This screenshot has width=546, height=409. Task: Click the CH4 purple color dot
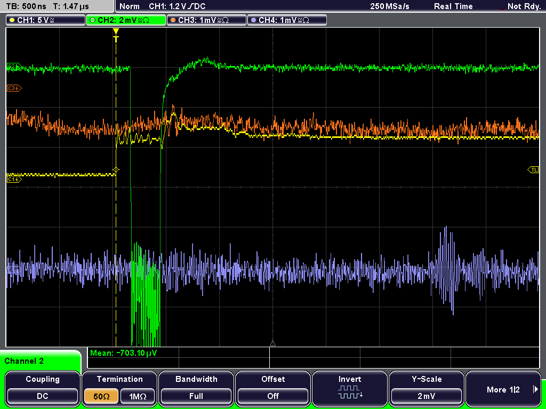pyautogui.click(x=253, y=20)
